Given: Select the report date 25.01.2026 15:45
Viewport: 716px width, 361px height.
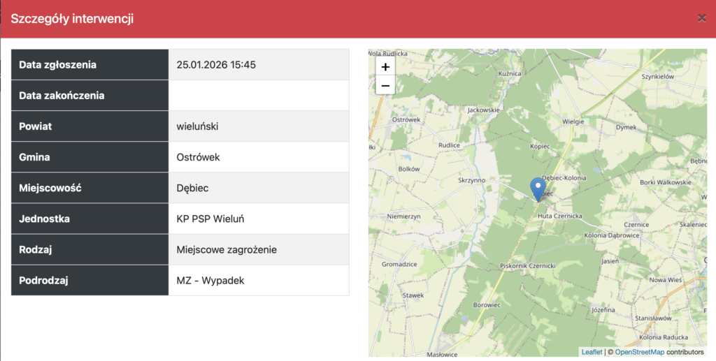Looking at the screenshot, I should coord(216,65).
